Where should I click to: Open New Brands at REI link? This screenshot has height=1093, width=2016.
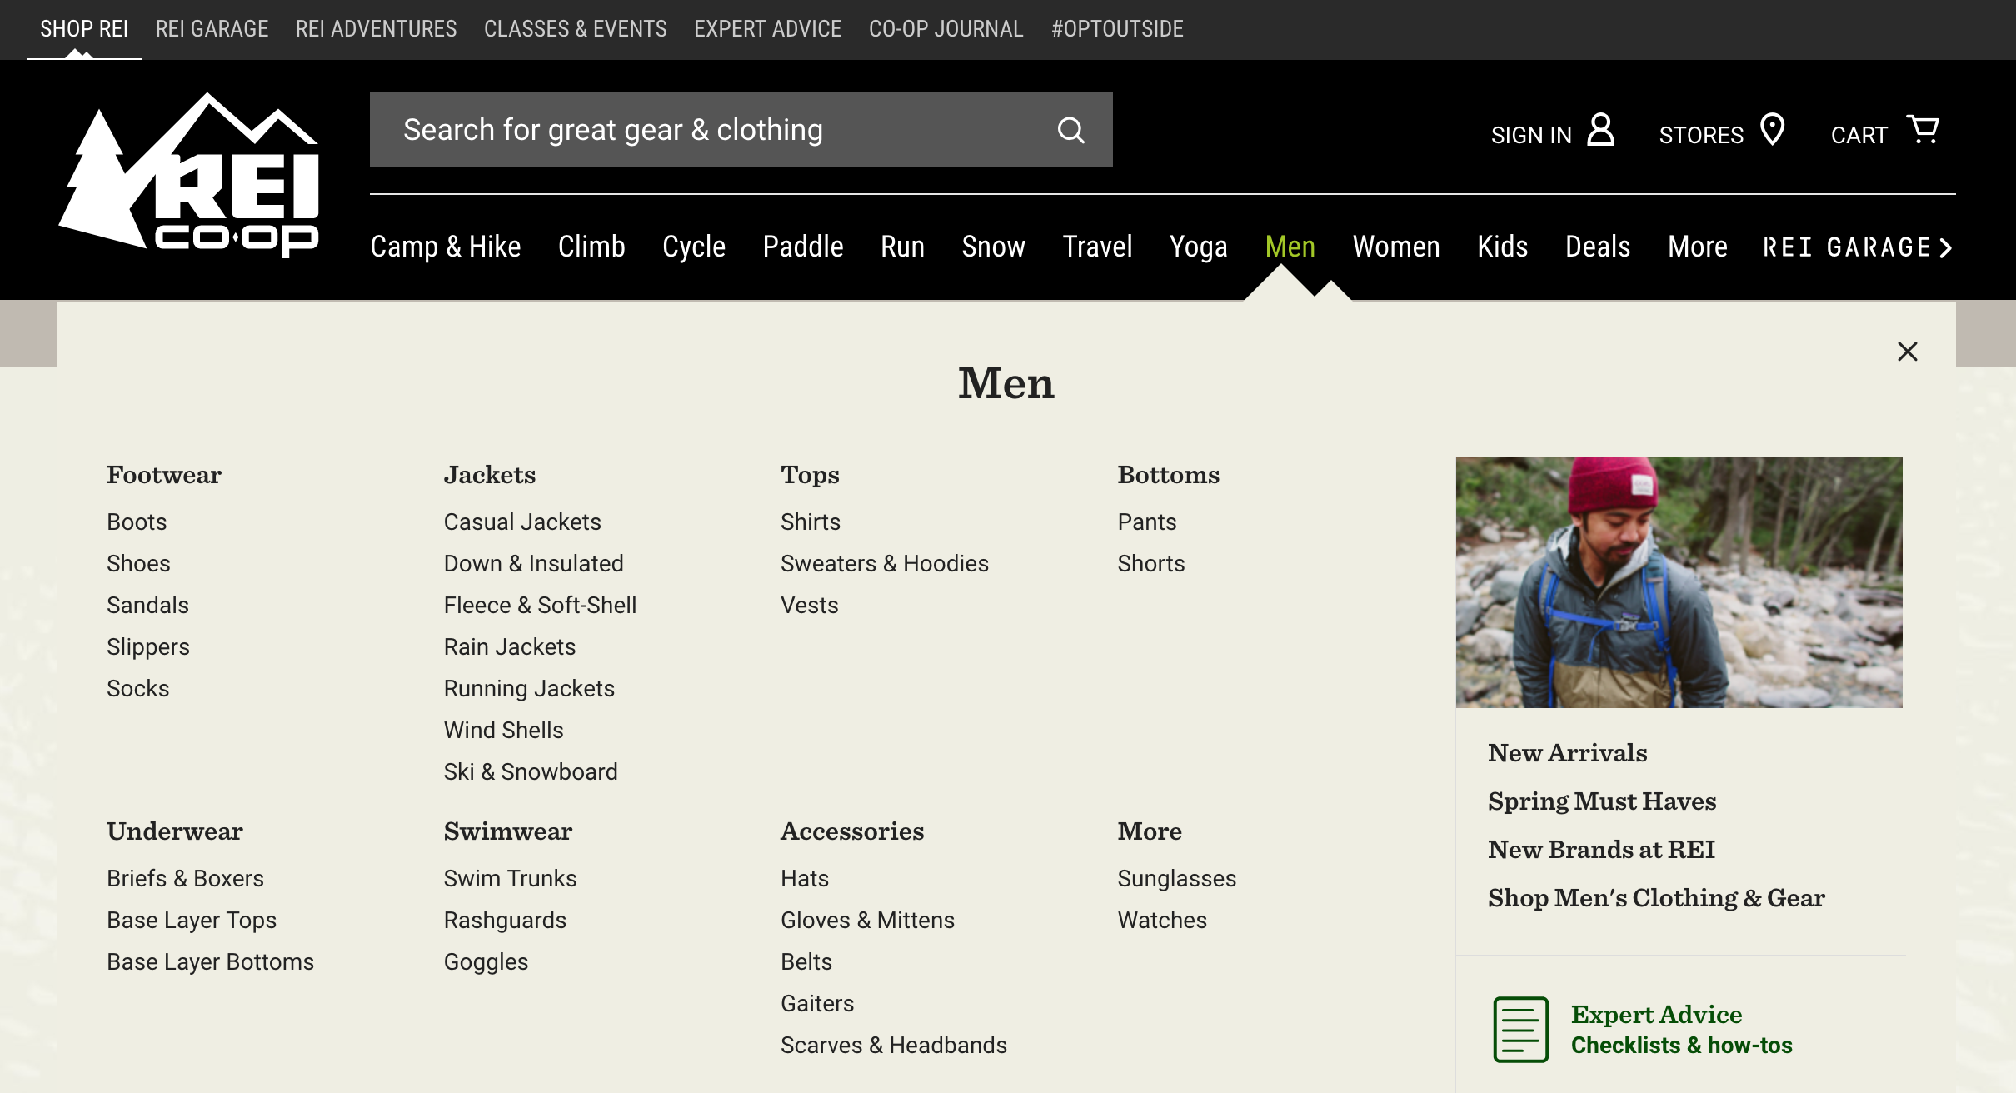pyautogui.click(x=1601, y=850)
